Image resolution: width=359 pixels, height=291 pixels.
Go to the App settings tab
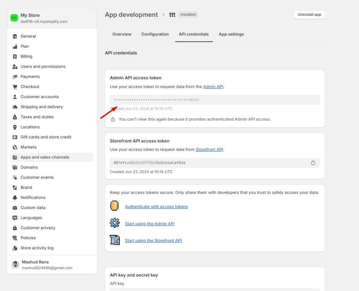231,34
